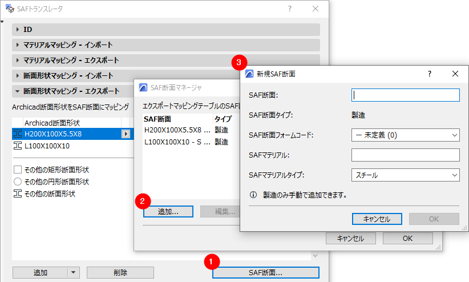Select the H200X100X5.5X8 Archicad profile row
Image resolution: width=469 pixels, height=282 pixels.
tap(72, 134)
